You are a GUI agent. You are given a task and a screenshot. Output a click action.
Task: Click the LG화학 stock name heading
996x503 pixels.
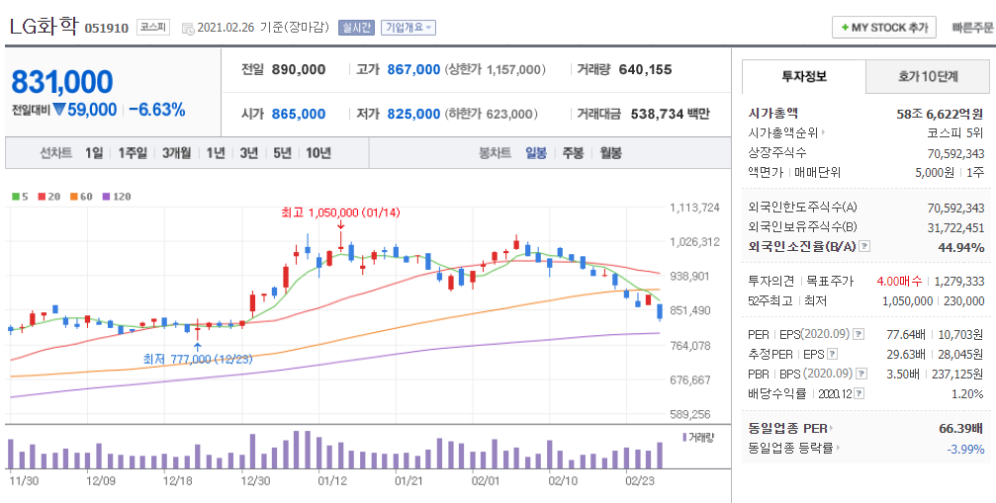point(44,26)
